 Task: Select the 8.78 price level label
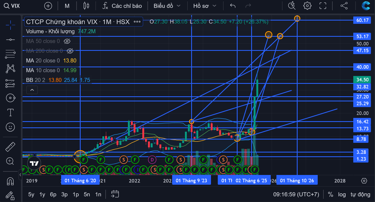tap(361, 139)
